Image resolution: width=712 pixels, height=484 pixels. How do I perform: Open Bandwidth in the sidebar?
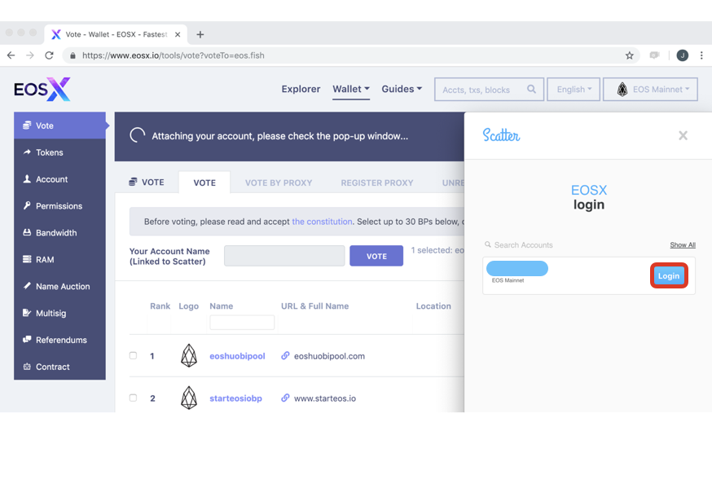pyautogui.click(x=60, y=232)
